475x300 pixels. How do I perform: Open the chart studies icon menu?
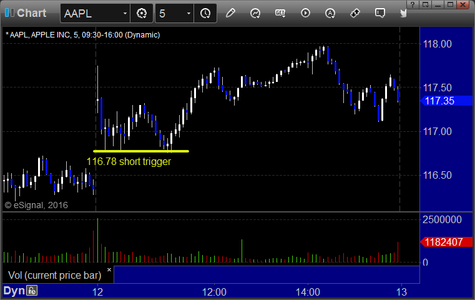coord(255,13)
